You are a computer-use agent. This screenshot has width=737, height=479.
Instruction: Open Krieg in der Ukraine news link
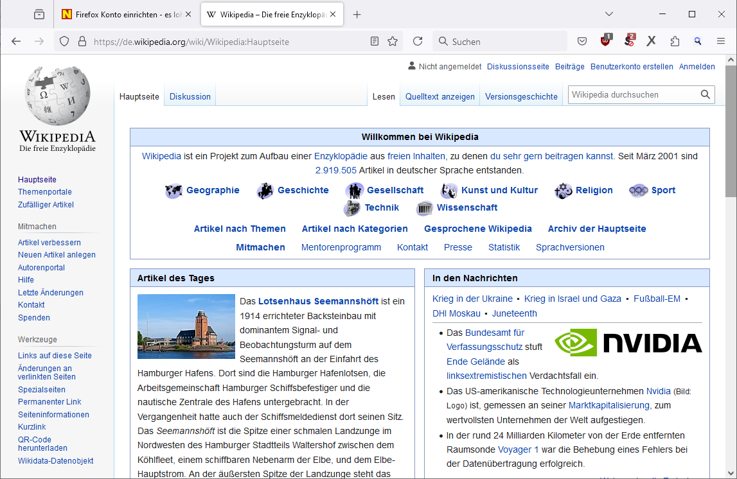(x=472, y=299)
